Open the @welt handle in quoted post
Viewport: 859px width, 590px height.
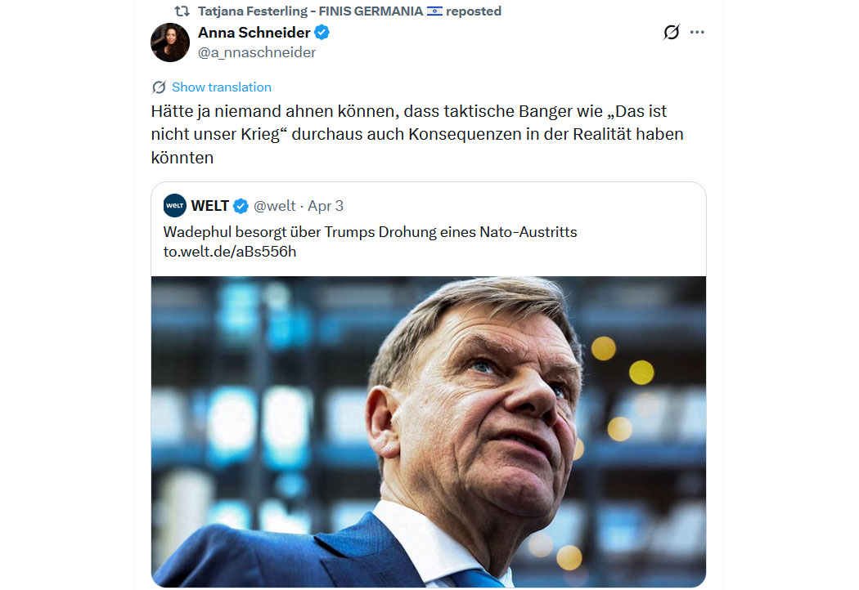tap(275, 205)
